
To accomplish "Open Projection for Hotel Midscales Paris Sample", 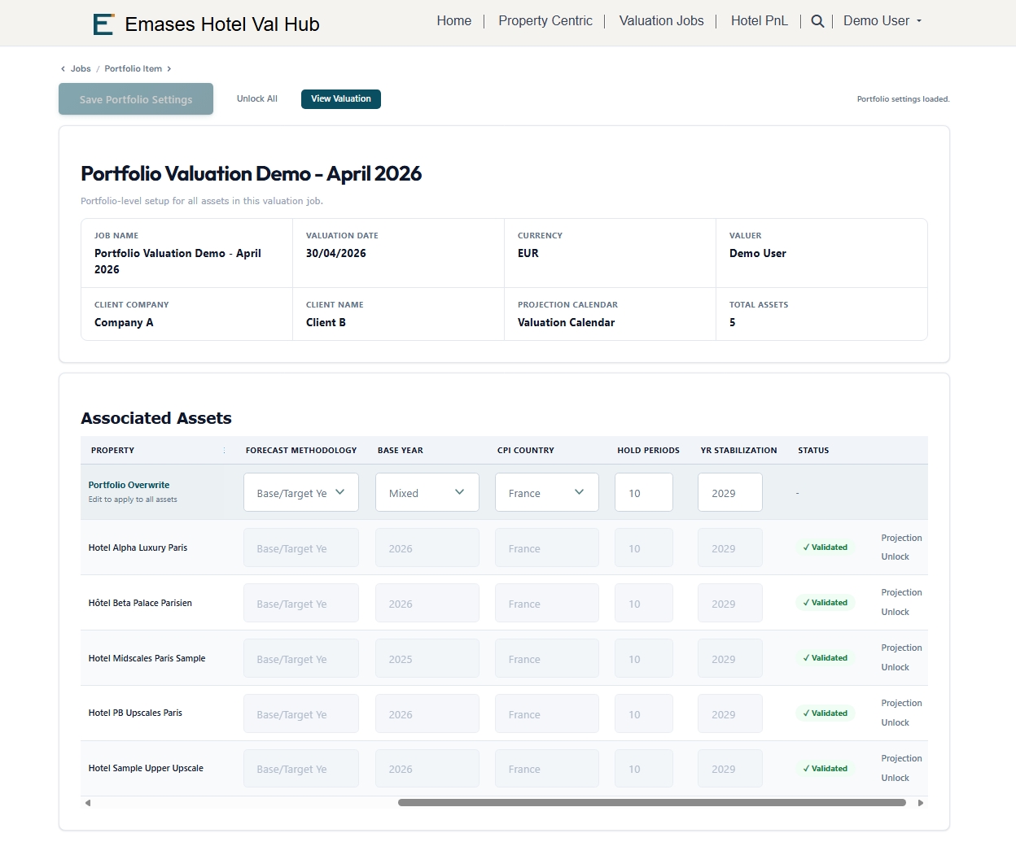I will tap(901, 648).
